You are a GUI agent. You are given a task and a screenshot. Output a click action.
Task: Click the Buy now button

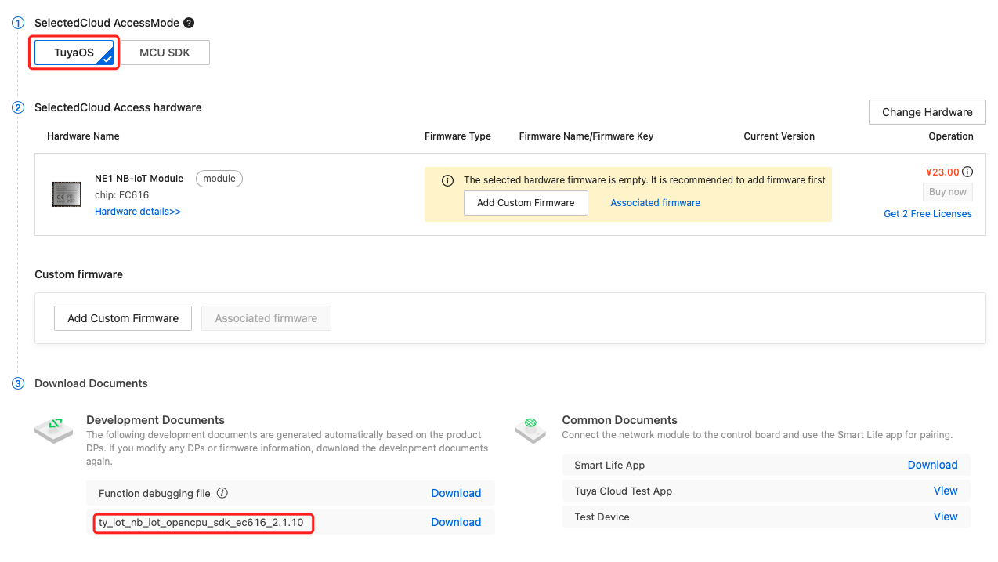coord(947,192)
